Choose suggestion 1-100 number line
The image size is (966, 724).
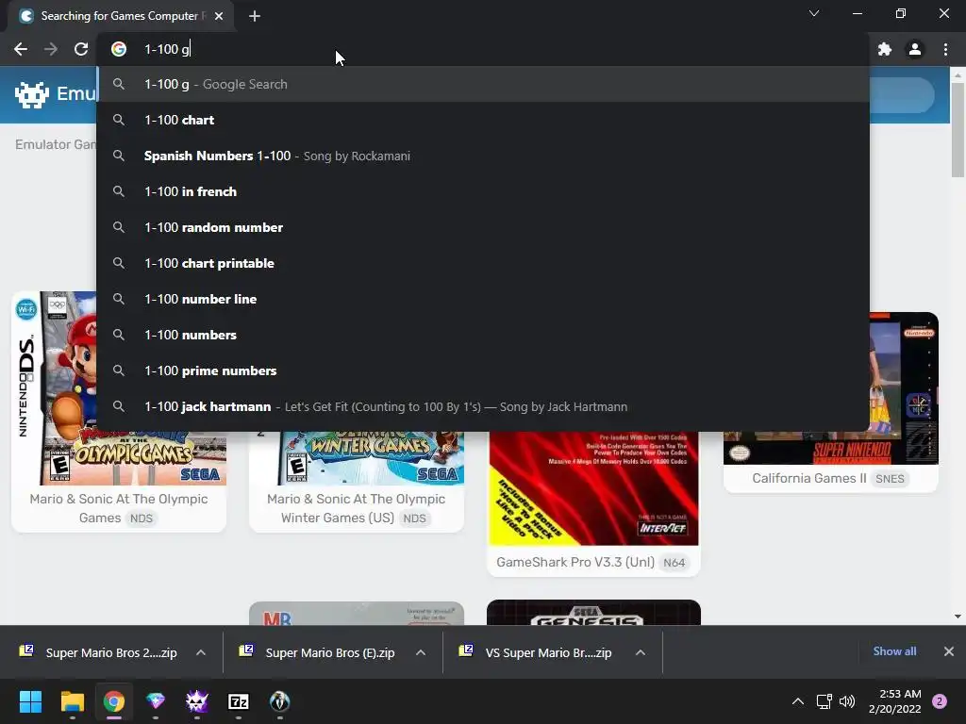click(483, 299)
